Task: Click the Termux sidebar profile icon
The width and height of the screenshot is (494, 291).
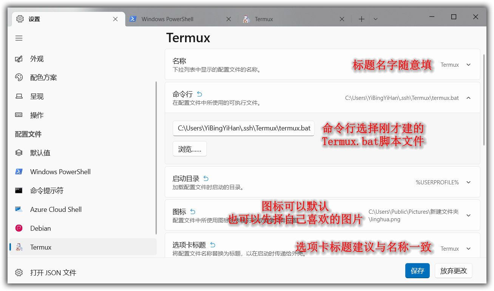Action: tap(19, 247)
